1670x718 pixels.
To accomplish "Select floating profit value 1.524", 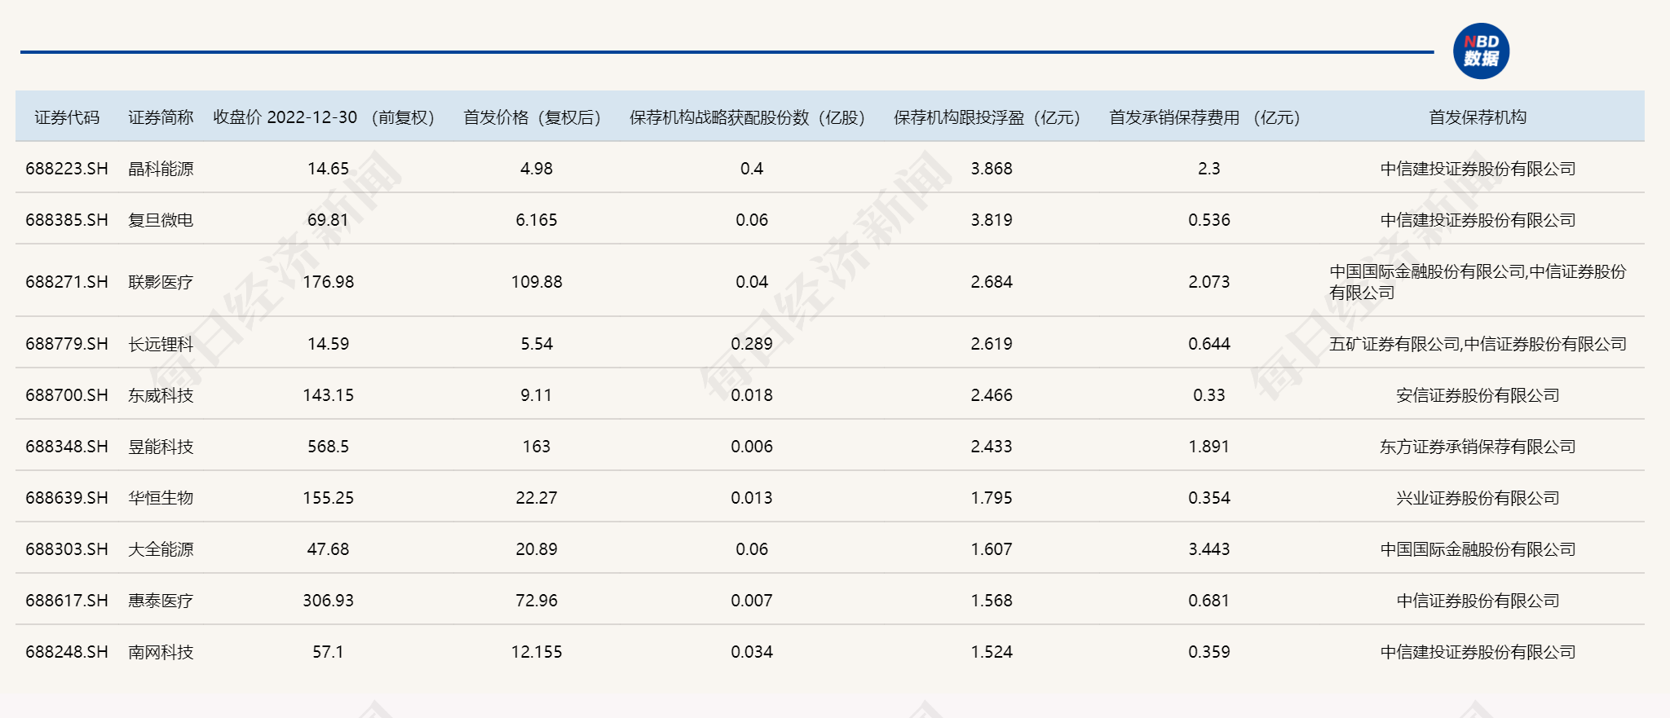I will 992,652.
